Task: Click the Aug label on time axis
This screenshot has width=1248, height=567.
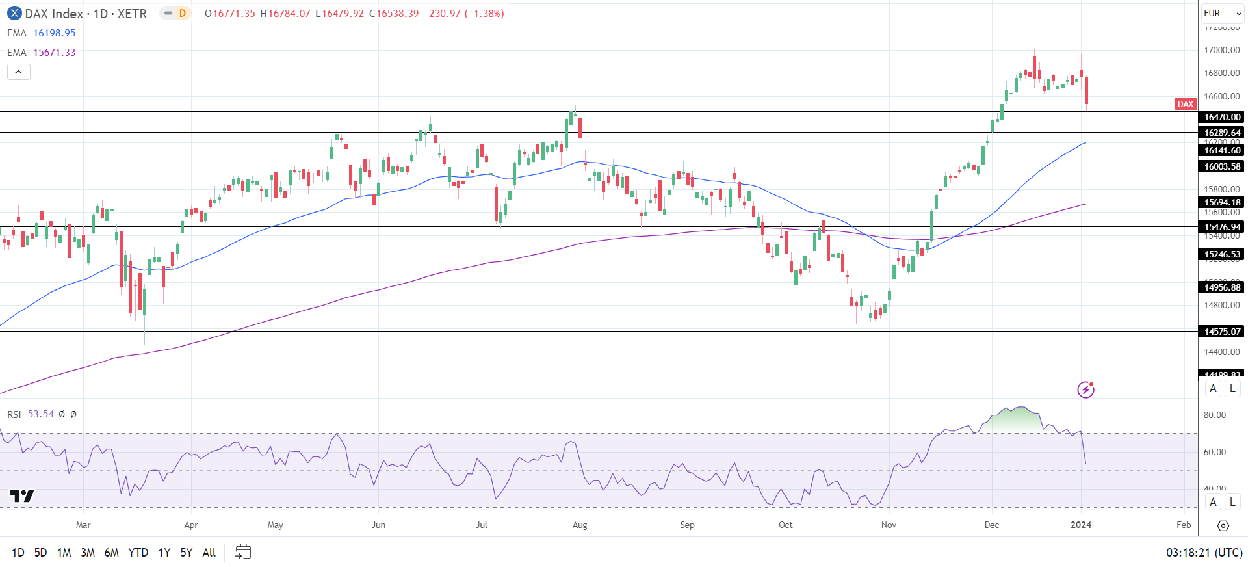Action: click(580, 525)
